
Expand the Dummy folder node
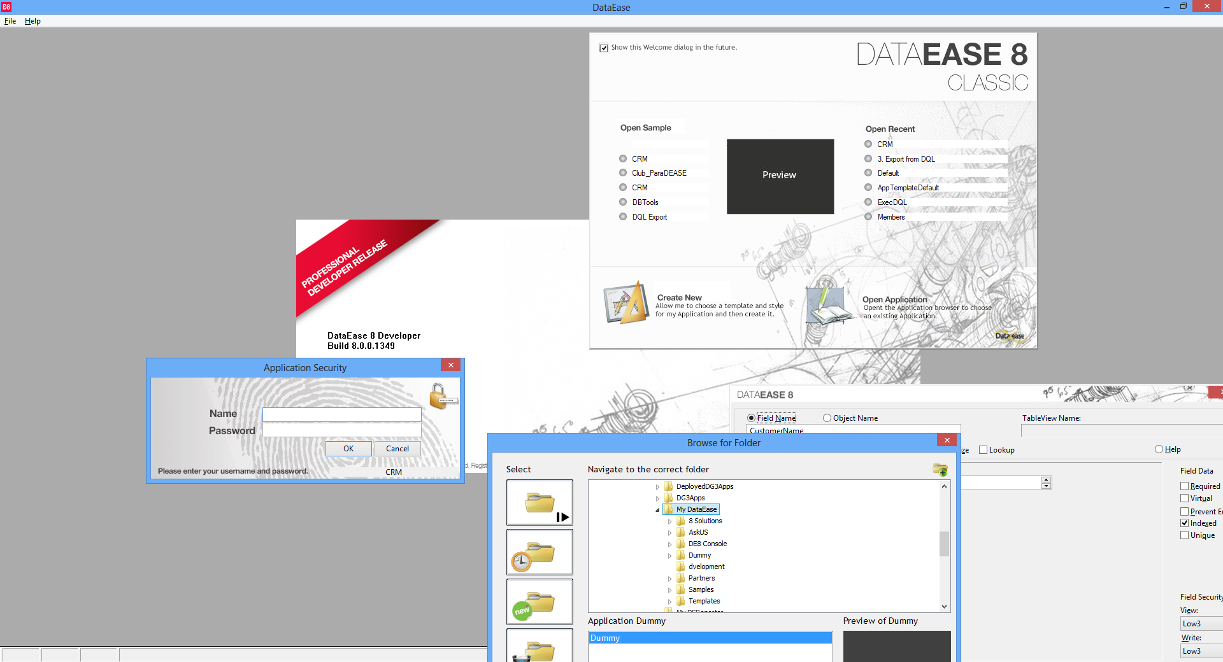point(669,556)
